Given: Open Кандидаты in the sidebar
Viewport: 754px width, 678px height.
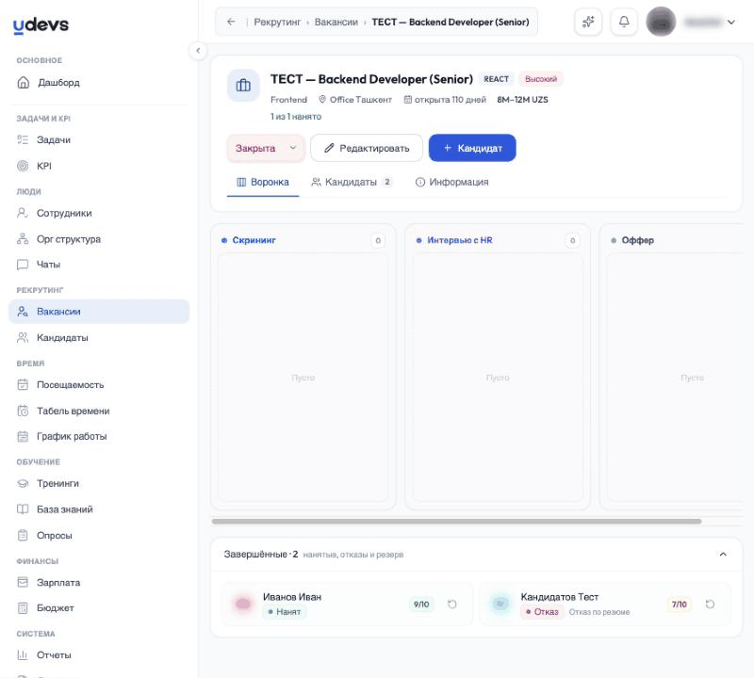Looking at the screenshot, I should pos(99,337).
